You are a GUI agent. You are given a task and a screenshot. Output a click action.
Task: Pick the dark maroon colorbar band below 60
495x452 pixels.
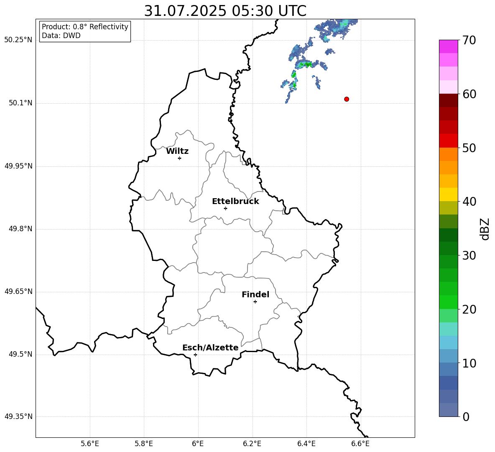(448, 101)
